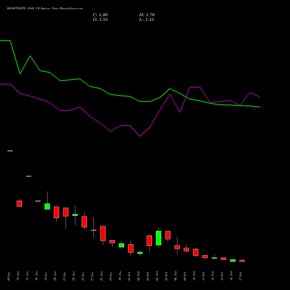Select the open value O: 1.55
The height and width of the screenshot is (290, 290).
tap(100, 20)
